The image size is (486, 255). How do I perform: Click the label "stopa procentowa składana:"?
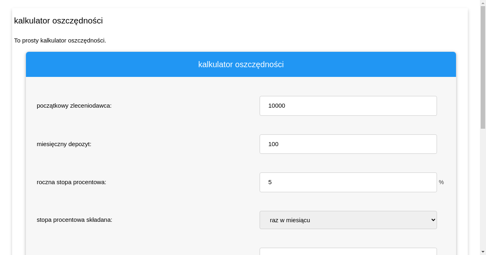tap(75, 220)
